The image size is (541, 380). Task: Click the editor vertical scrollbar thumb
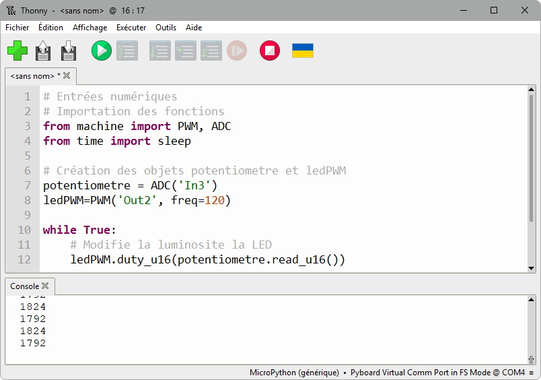coord(531,158)
